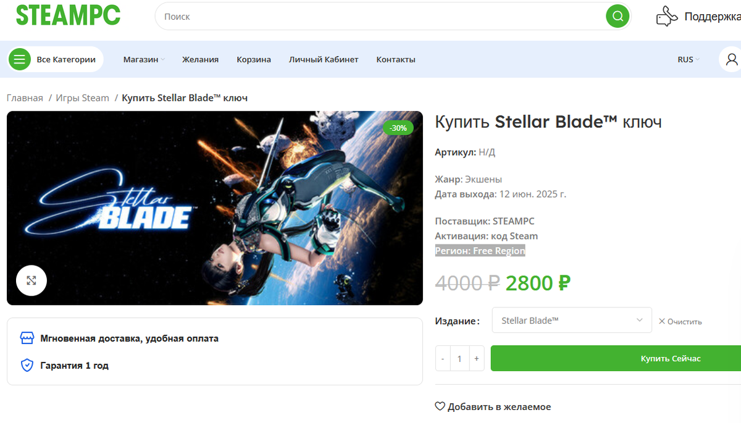Go to the Корзина cart menu item

click(x=254, y=59)
